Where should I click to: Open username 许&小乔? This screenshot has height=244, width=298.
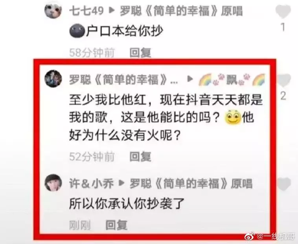coord(92,184)
